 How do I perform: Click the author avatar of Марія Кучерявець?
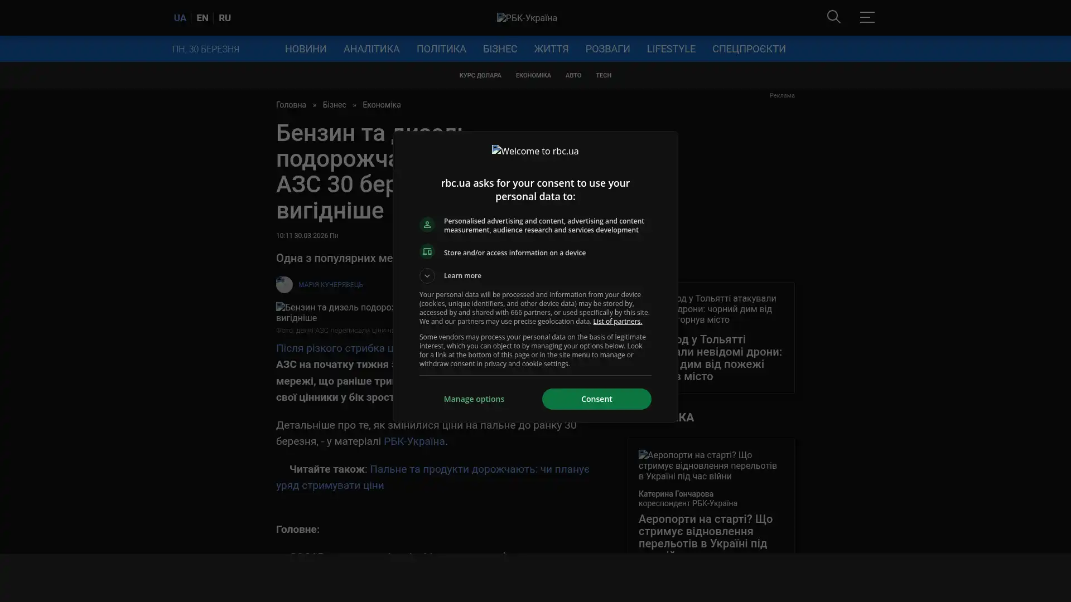(284, 285)
